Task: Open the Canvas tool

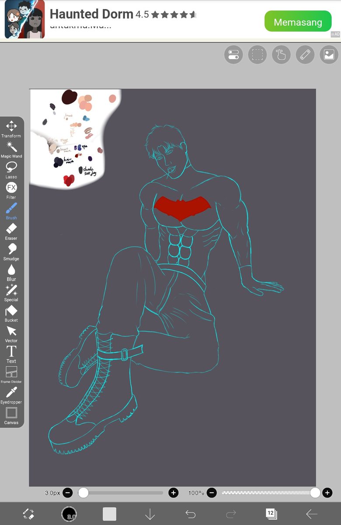Action: tap(11, 416)
